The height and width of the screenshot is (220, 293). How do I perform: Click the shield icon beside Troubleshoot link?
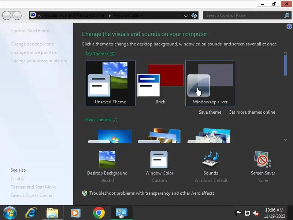coord(85,193)
